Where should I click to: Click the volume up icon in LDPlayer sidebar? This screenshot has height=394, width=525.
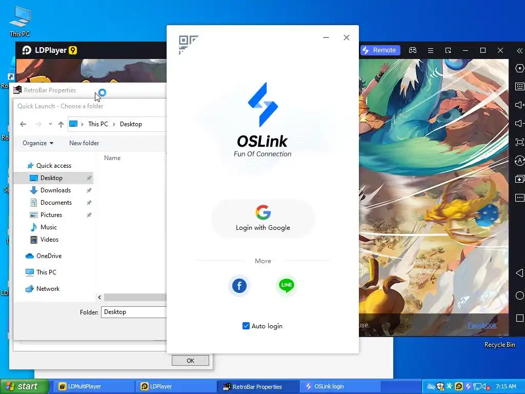[x=520, y=105]
